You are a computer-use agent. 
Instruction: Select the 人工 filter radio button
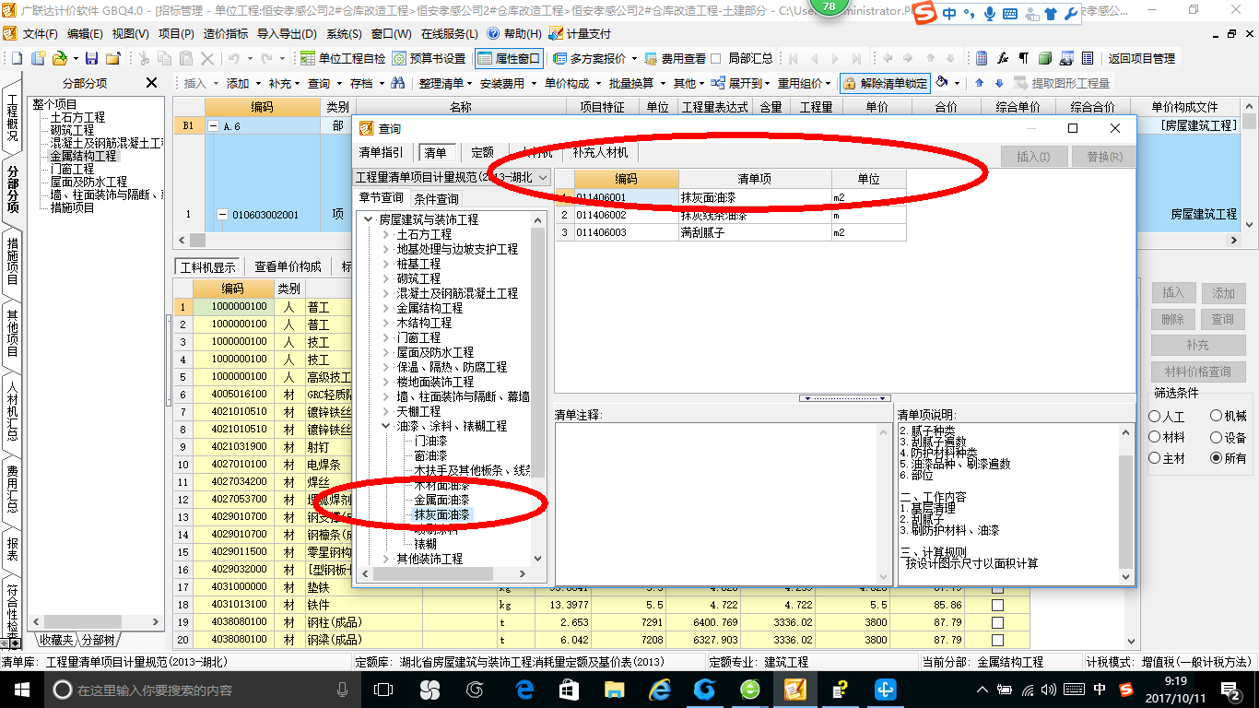point(1155,417)
